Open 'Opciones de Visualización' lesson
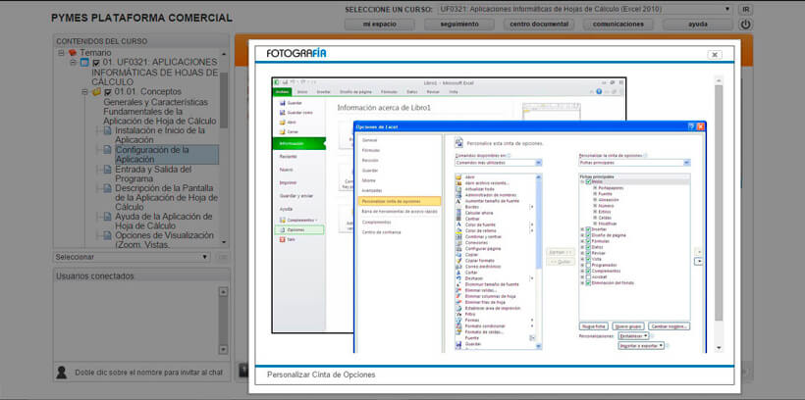This screenshot has height=400, width=805. pyautogui.click(x=164, y=240)
